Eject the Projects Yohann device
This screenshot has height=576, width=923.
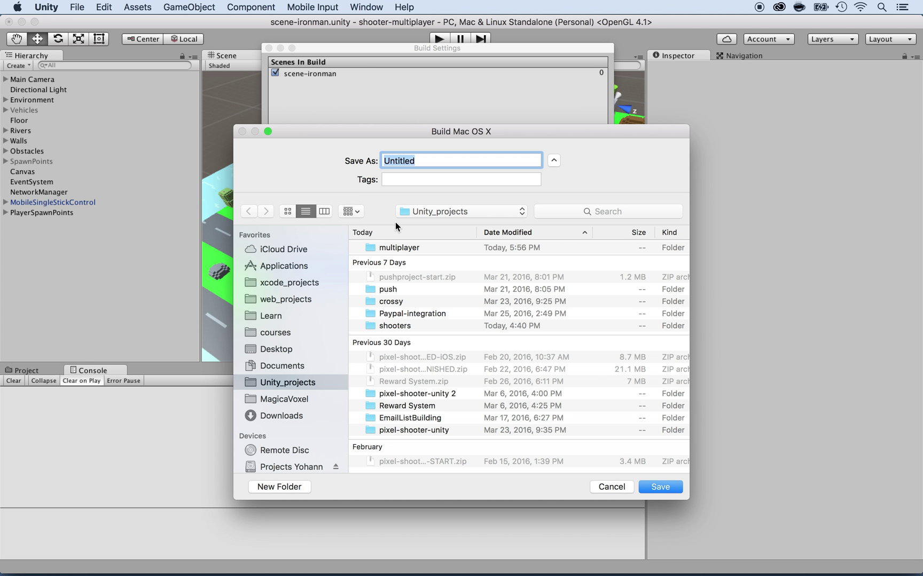point(336,467)
